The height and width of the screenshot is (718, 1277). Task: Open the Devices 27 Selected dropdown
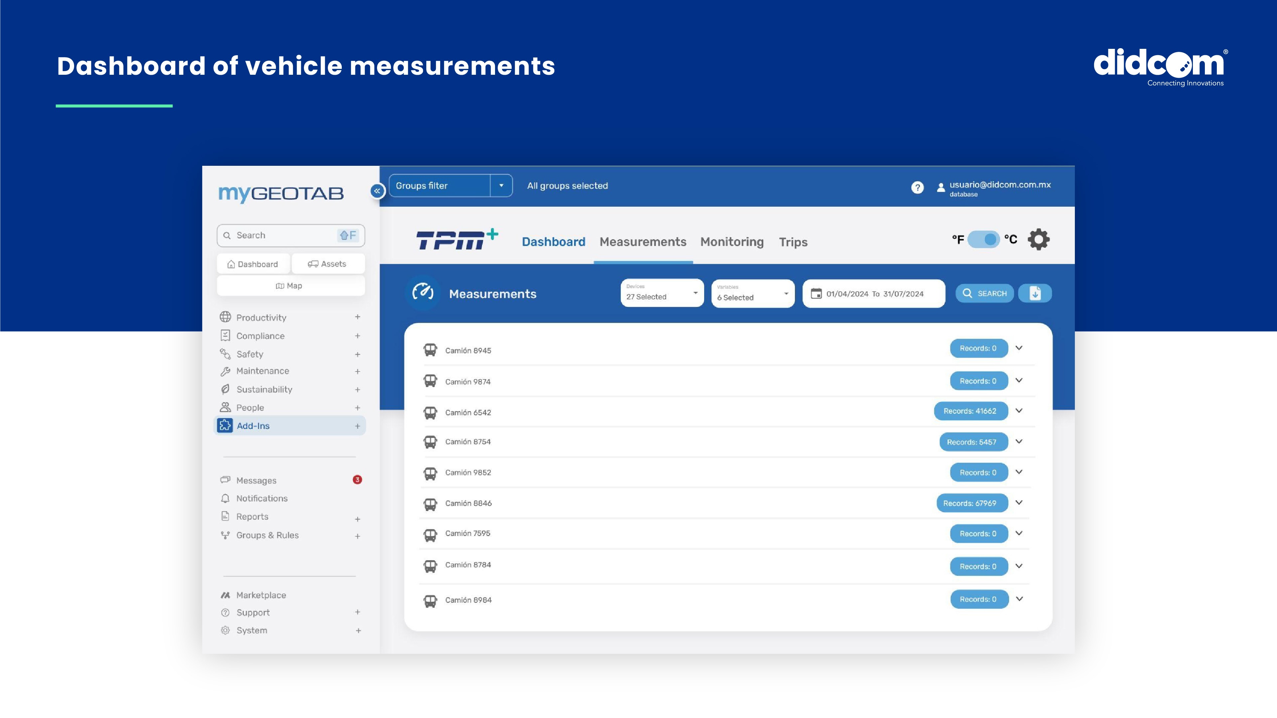(x=662, y=293)
